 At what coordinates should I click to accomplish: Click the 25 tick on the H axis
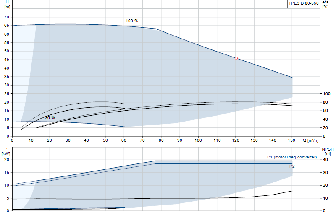point(7,94)
